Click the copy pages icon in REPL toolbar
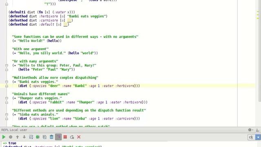Viewport: 261px width, 147px height. click(x=44, y=137)
